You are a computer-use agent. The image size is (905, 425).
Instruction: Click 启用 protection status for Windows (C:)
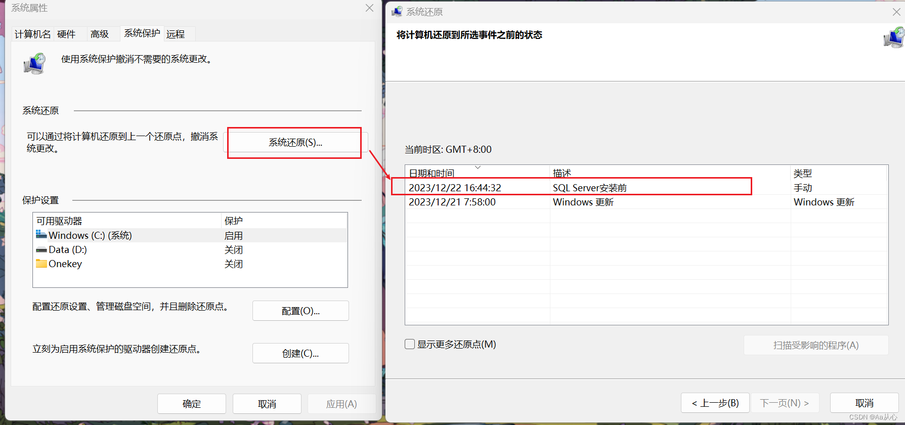(234, 235)
